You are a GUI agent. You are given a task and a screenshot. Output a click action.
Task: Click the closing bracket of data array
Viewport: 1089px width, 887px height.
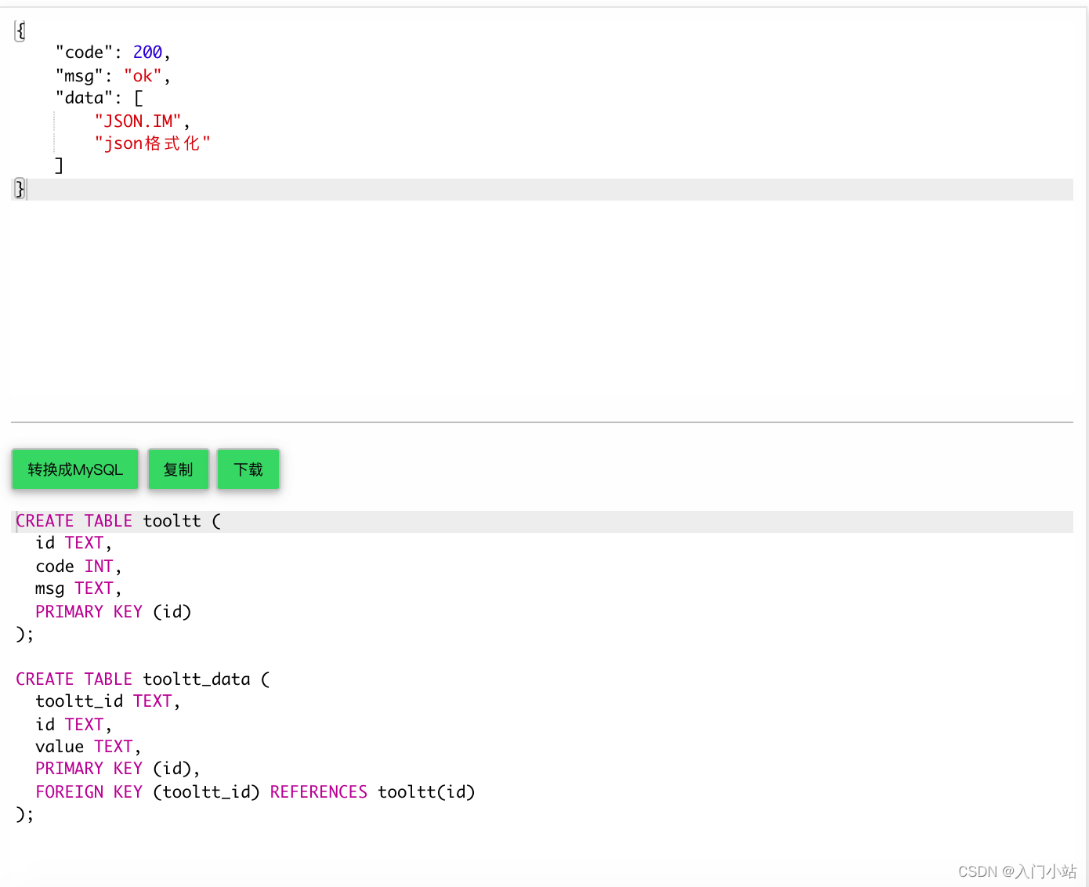pos(59,165)
